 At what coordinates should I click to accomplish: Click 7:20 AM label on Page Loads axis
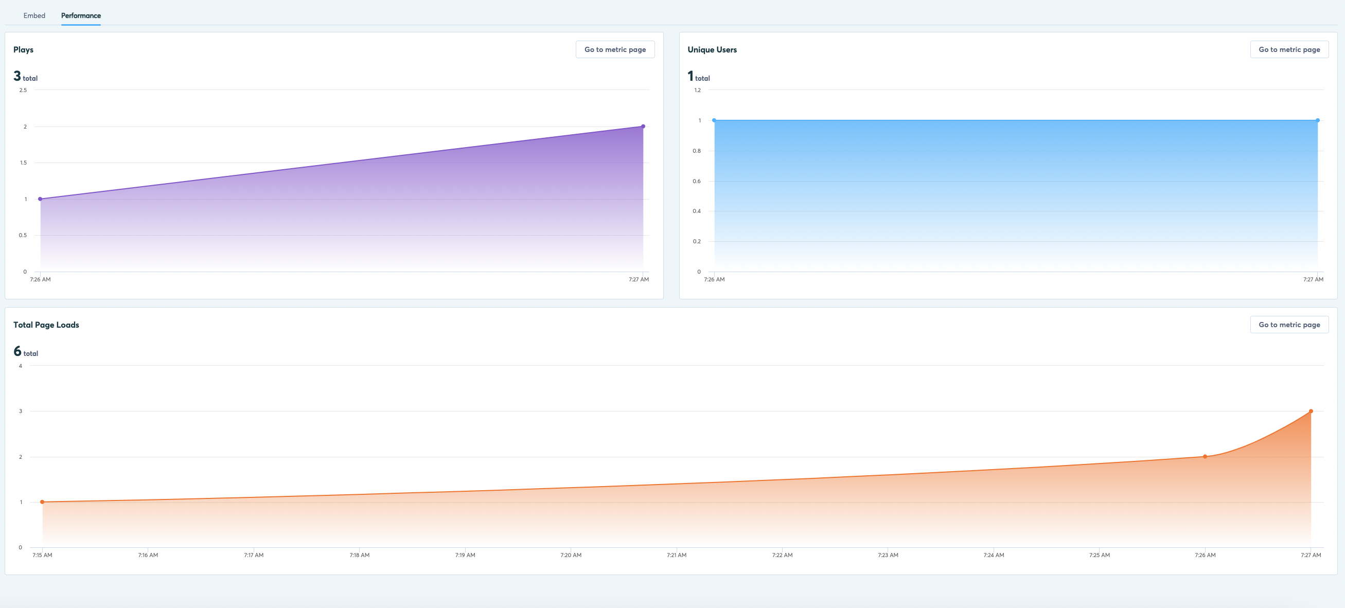pos(571,555)
